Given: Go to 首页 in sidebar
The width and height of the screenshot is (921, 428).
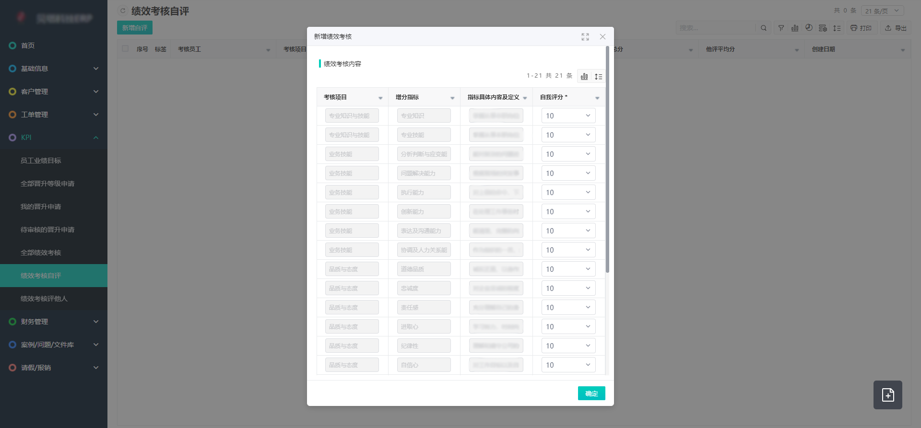Looking at the screenshot, I should coord(54,46).
